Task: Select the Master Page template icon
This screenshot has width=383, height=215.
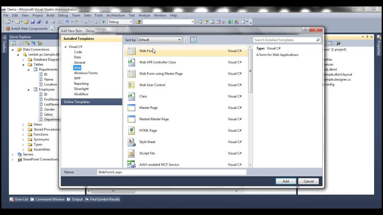Action: click(131, 108)
